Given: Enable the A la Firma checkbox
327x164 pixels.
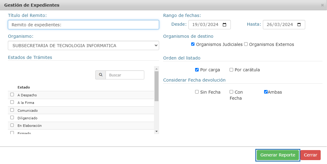Looking at the screenshot, I should (12, 102).
